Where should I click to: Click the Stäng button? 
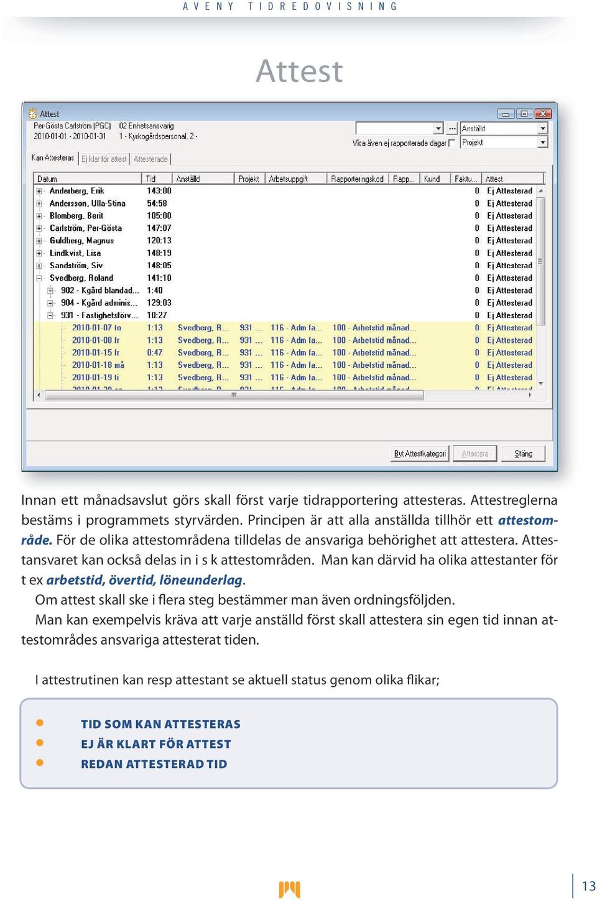pos(523,454)
